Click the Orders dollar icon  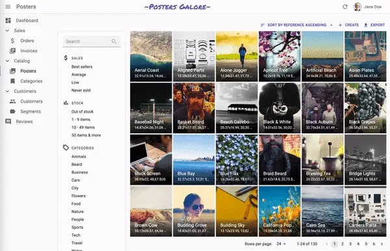click(x=12, y=40)
